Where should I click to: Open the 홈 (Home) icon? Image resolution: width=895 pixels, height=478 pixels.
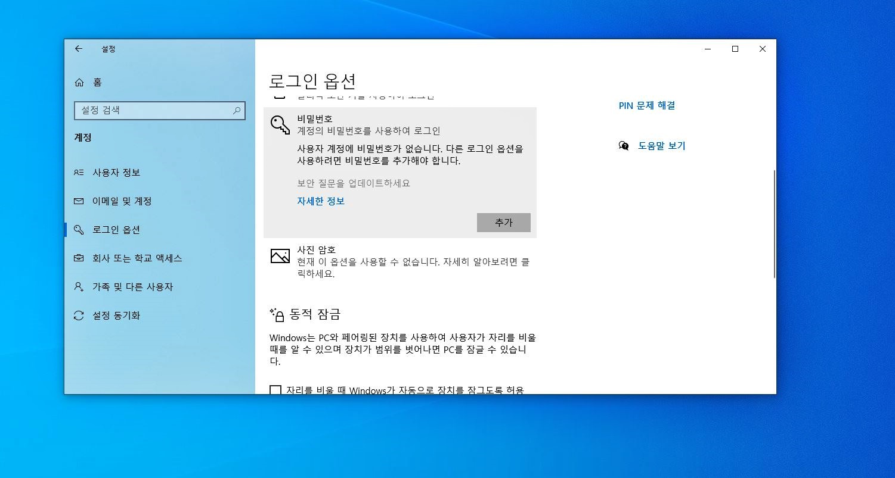tap(79, 83)
